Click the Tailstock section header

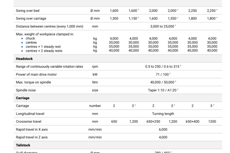point(23,145)
